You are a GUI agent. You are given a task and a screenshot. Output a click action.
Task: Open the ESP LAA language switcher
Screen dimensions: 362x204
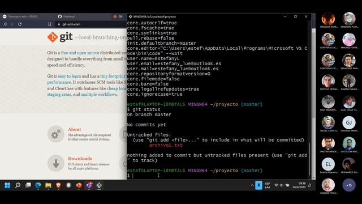(x=268, y=185)
